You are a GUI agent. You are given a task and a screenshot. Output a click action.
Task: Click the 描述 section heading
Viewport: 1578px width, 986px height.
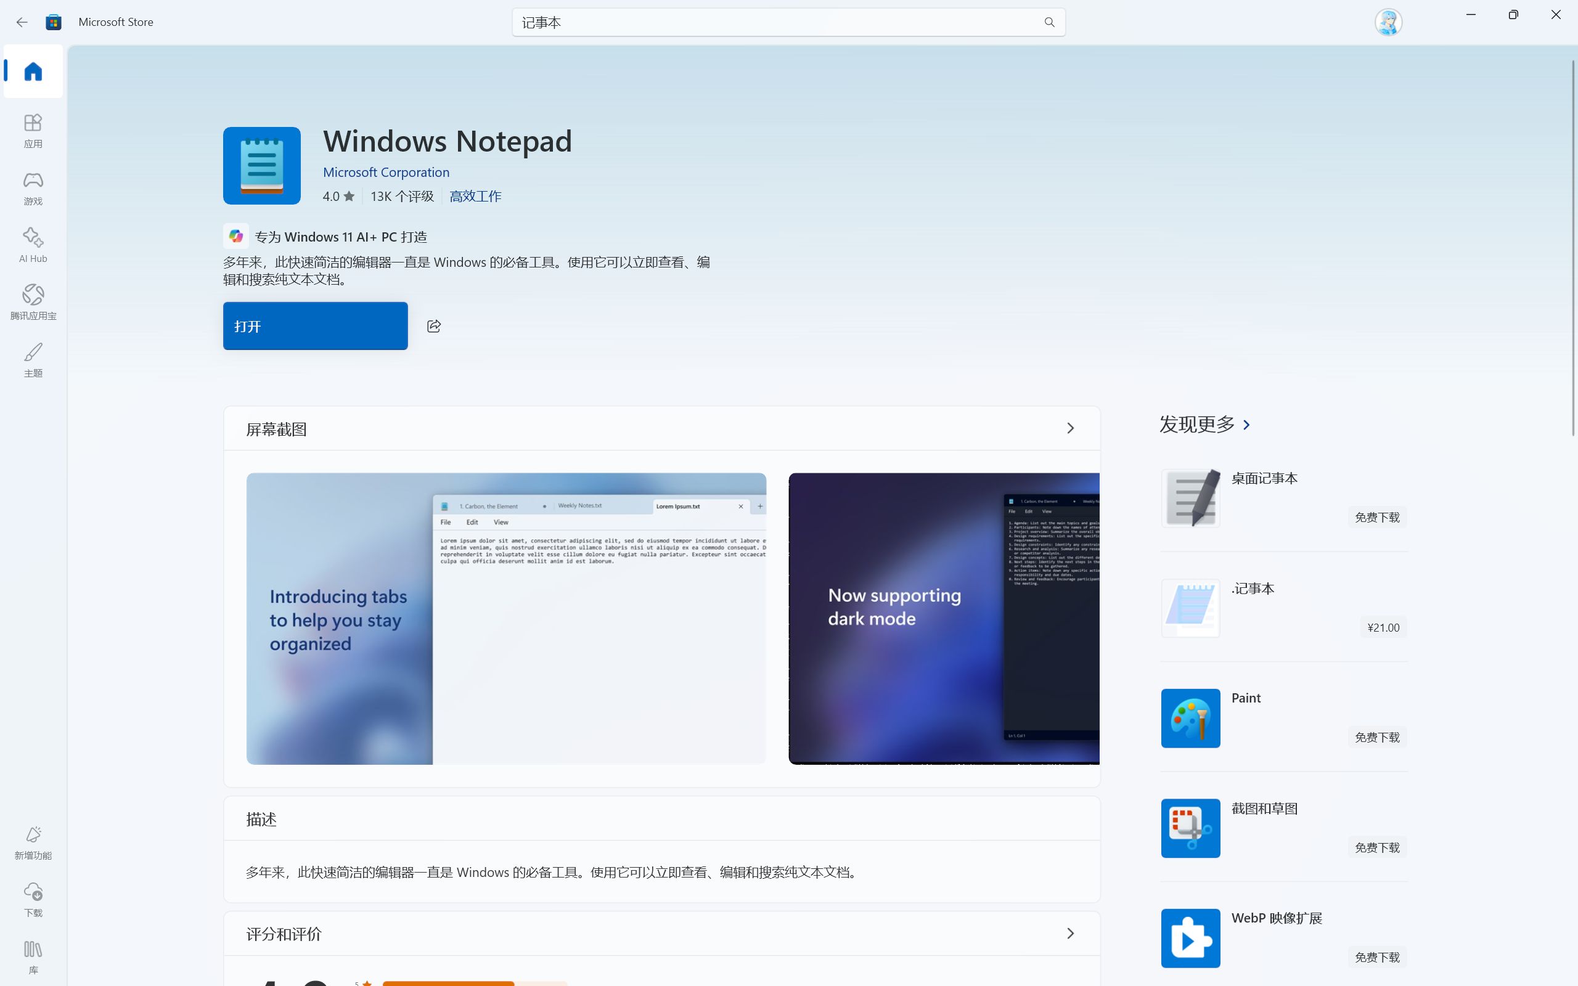pyautogui.click(x=261, y=819)
